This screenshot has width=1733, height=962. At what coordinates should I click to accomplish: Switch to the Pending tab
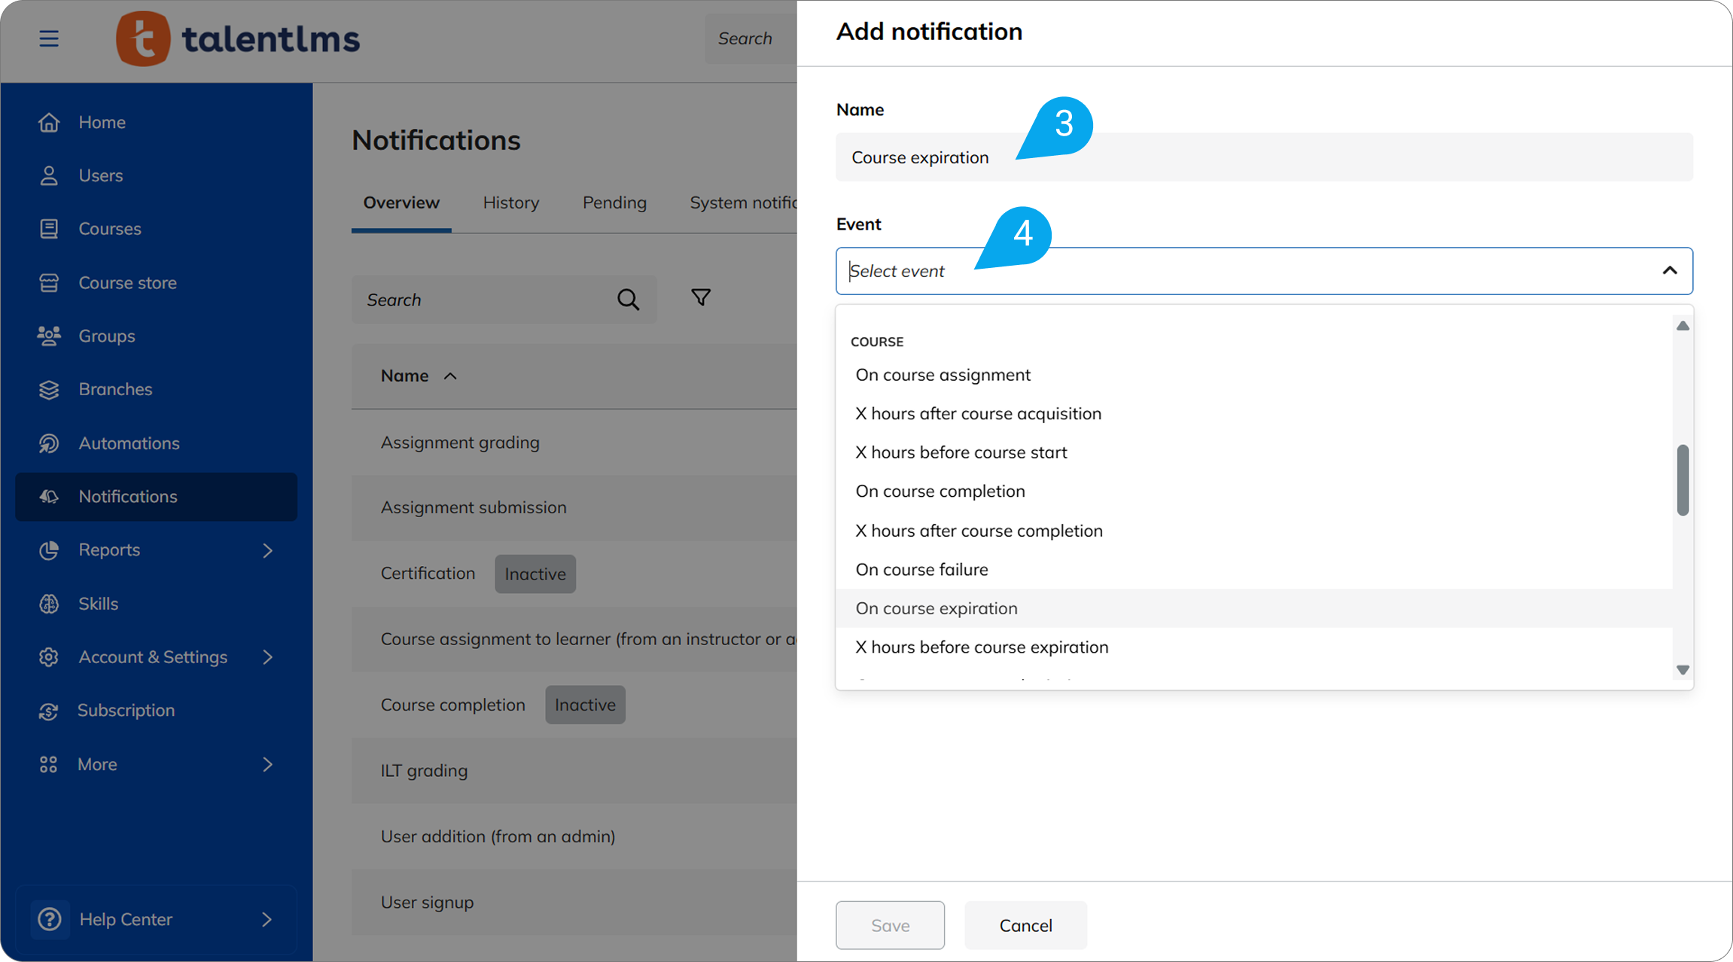pyautogui.click(x=614, y=202)
